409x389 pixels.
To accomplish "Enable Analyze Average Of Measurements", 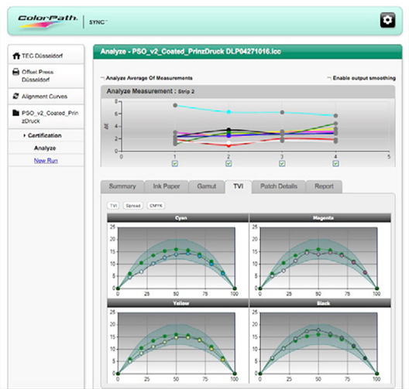I will pyautogui.click(x=102, y=78).
